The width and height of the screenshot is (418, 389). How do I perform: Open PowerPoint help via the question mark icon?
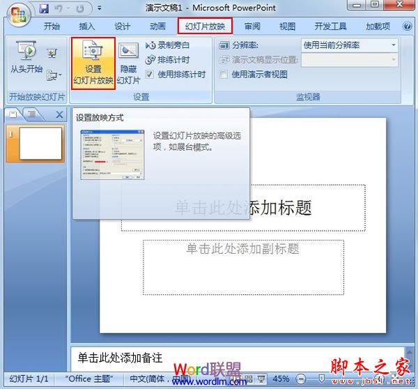tap(407, 26)
